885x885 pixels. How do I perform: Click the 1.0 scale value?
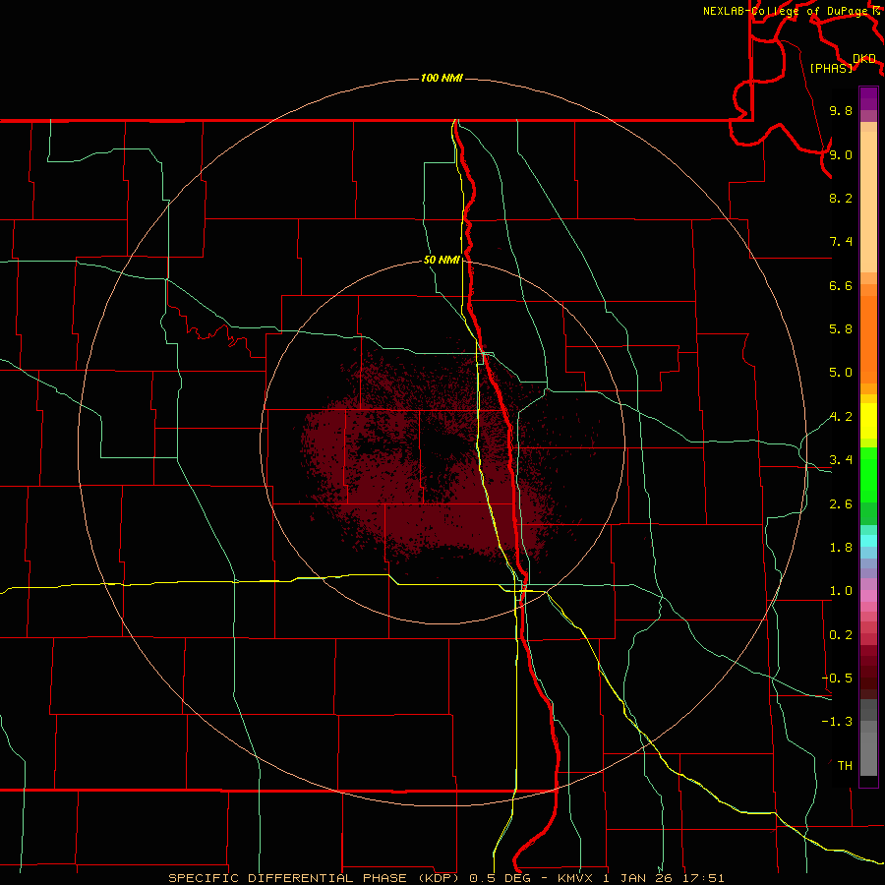[841, 591]
